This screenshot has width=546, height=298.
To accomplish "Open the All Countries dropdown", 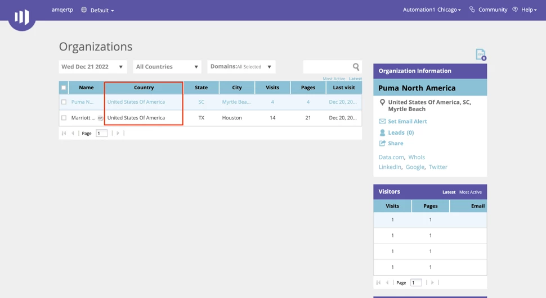I will coord(167,67).
